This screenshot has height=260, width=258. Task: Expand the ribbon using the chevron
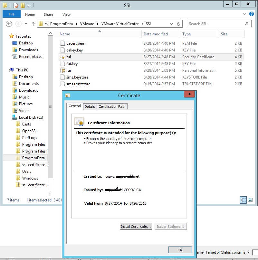coord(244,14)
